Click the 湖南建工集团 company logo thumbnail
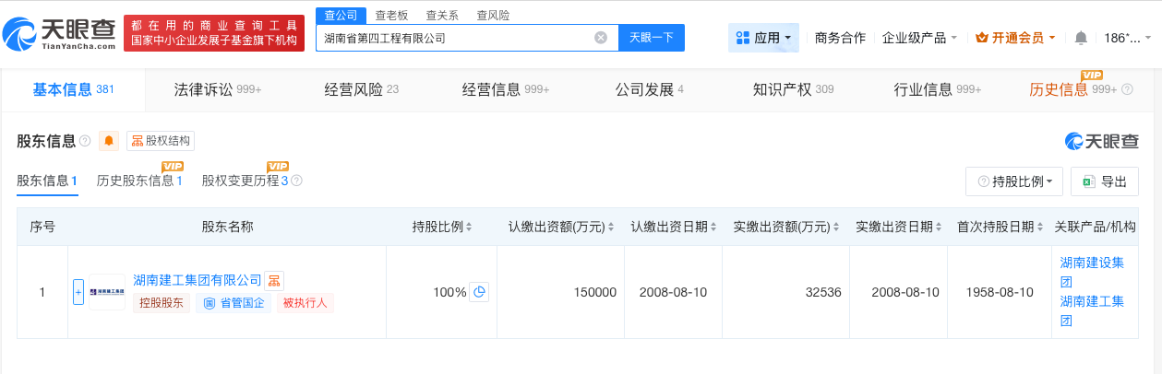The width and height of the screenshot is (1162, 374). (107, 292)
